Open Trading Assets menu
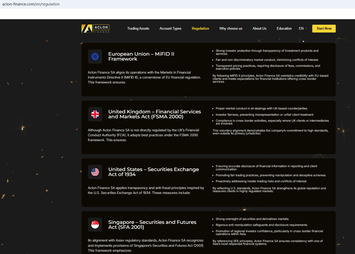Screen dimensions: 355x254 point(138,29)
